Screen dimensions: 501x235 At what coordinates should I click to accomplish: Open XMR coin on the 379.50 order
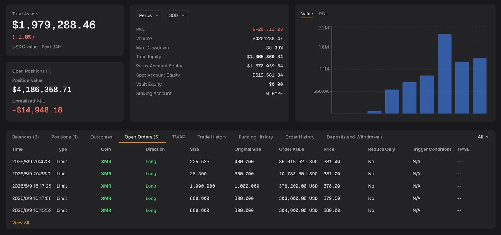(106, 198)
